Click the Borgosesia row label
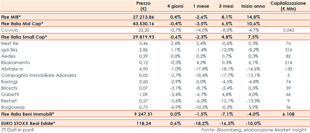The image size is (310, 133). click(x=13, y=107)
